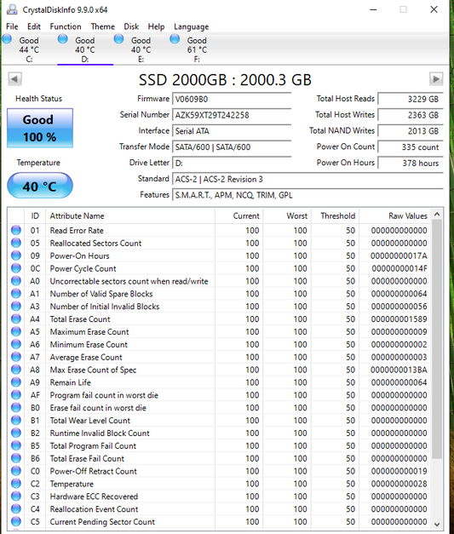Click status icon of Runtime Invalid Block Count row
The width and height of the screenshot is (454, 534).
(x=16, y=433)
